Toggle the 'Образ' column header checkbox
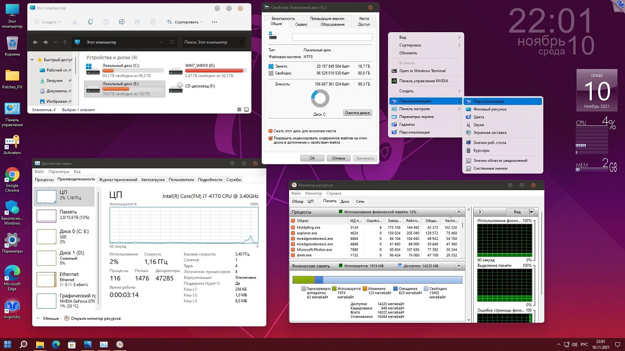 [293, 221]
